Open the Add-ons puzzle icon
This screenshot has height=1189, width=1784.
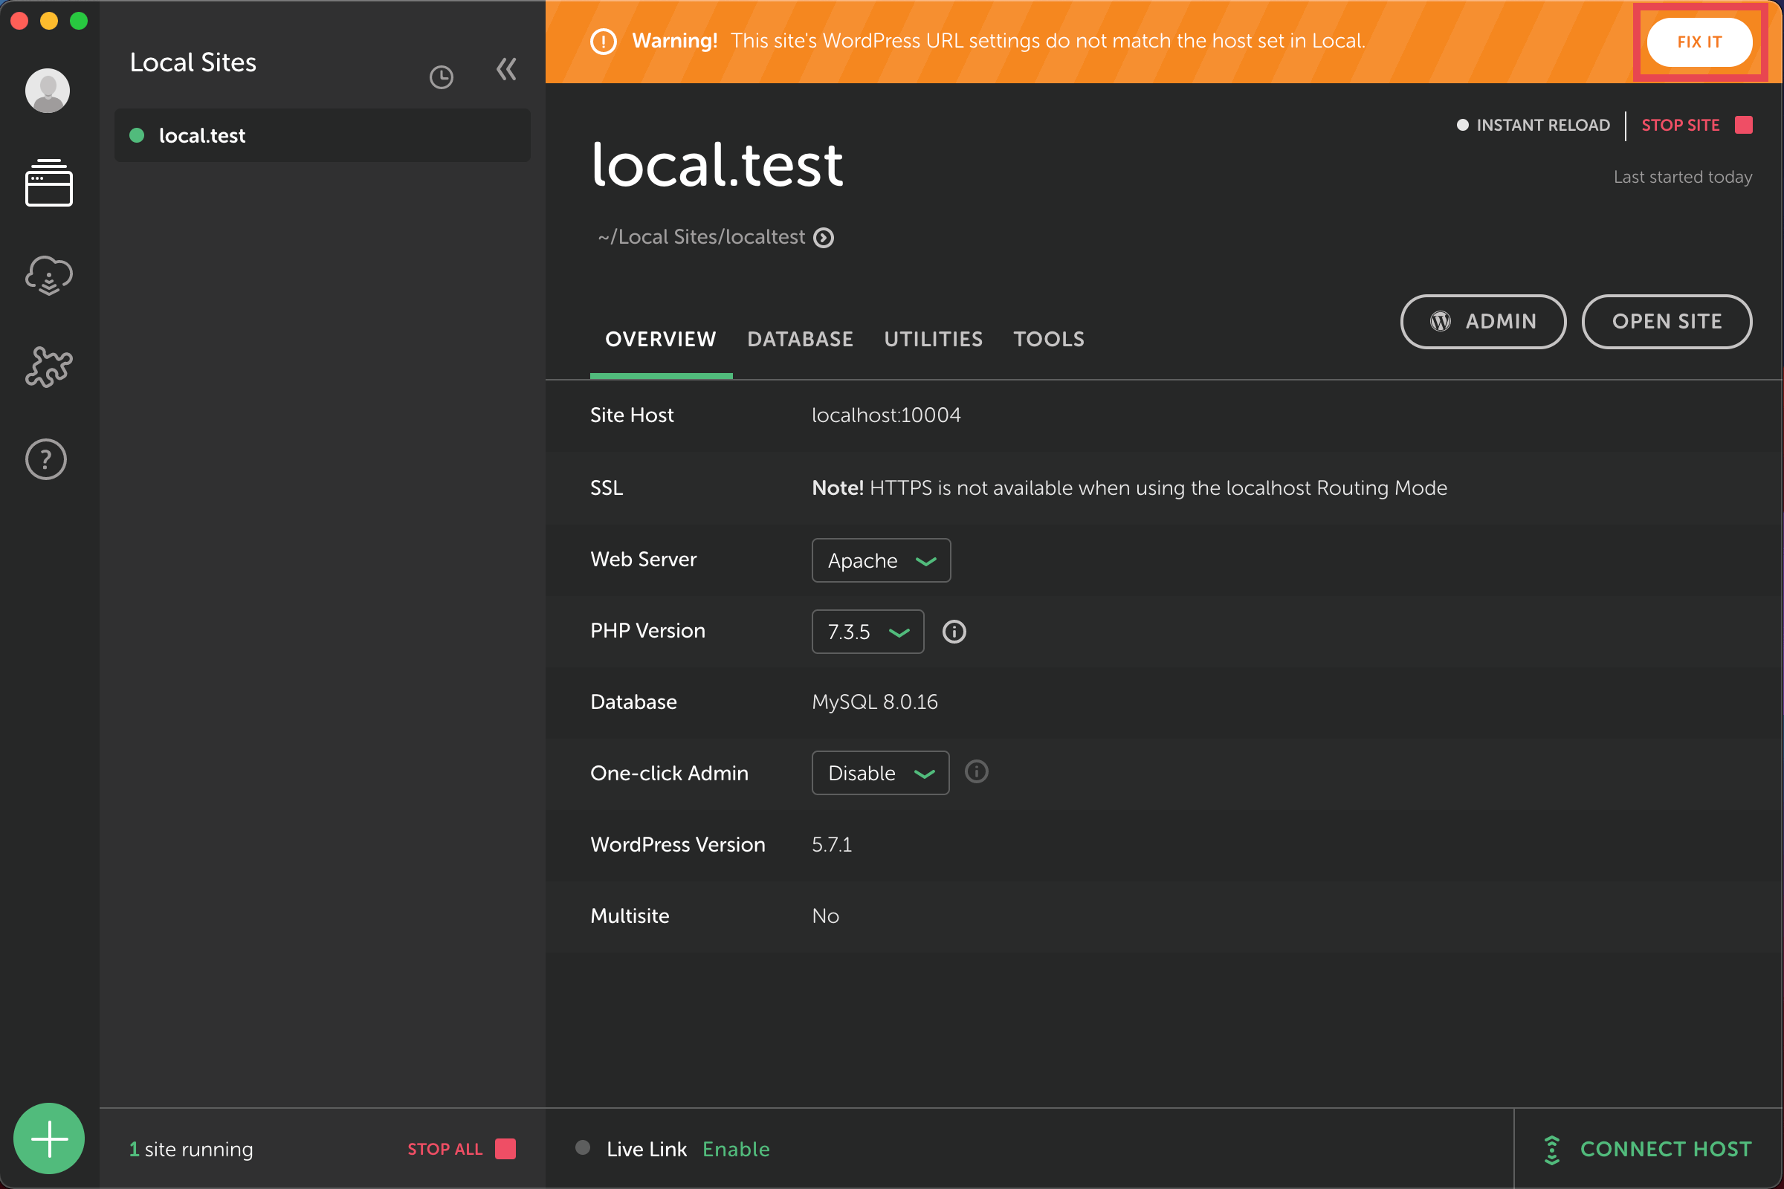coord(48,367)
